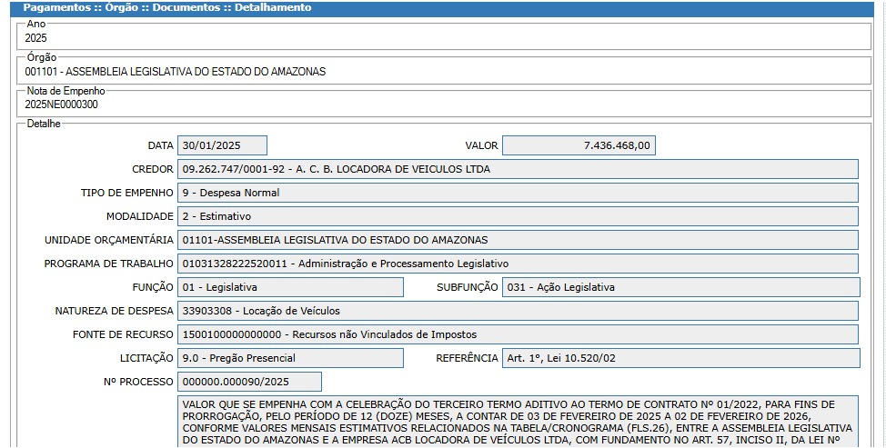Click the TIPO DE EMPENHO field
The image size is (886, 448).
click(518, 193)
